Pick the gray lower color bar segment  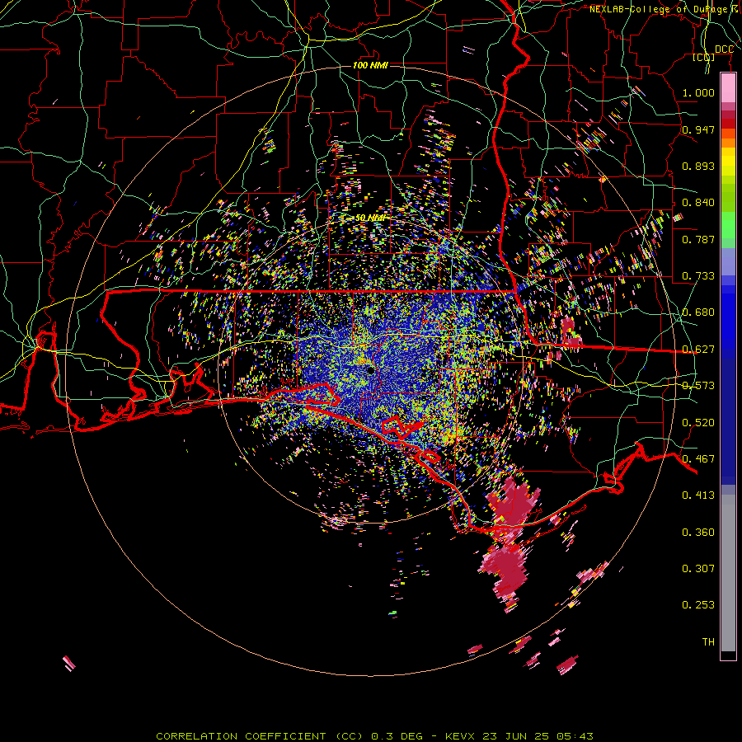click(728, 573)
